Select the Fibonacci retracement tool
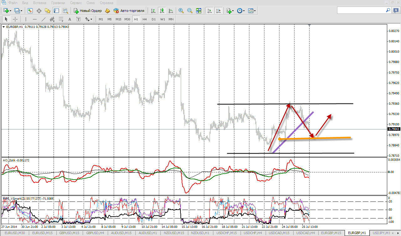The height and width of the screenshot is (236, 401). (61, 19)
